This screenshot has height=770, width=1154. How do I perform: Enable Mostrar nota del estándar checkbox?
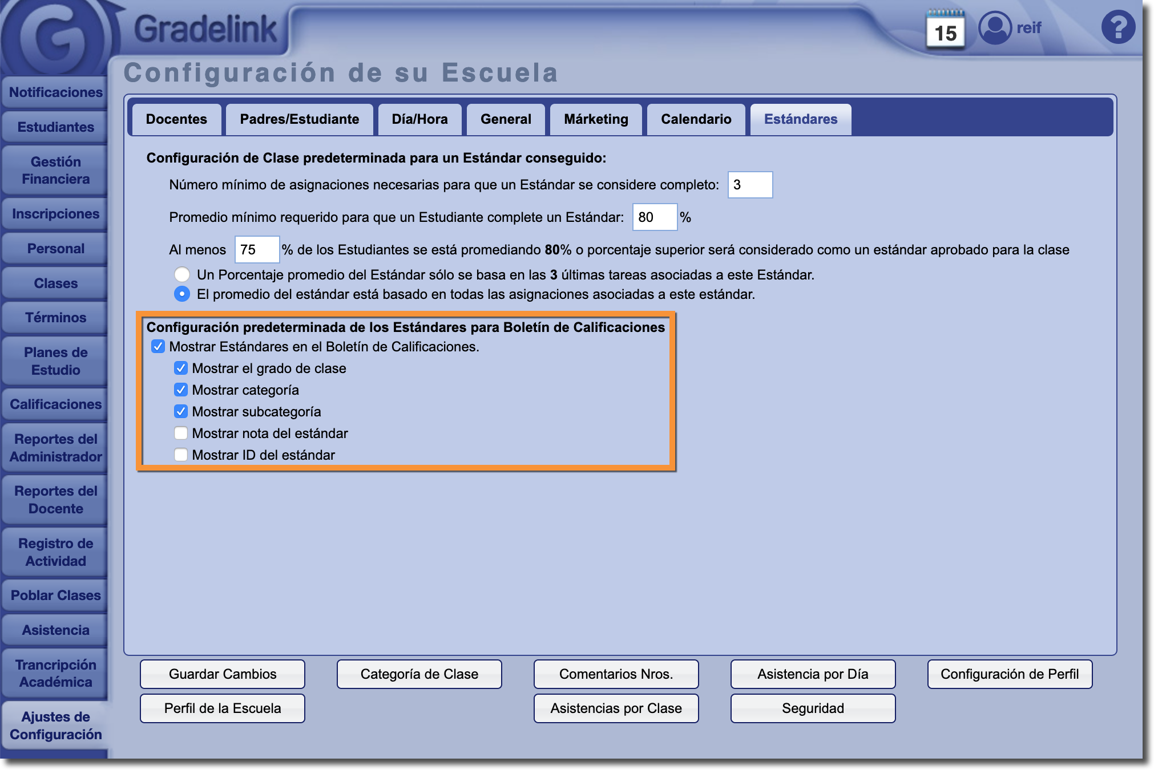[x=181, y=433]
